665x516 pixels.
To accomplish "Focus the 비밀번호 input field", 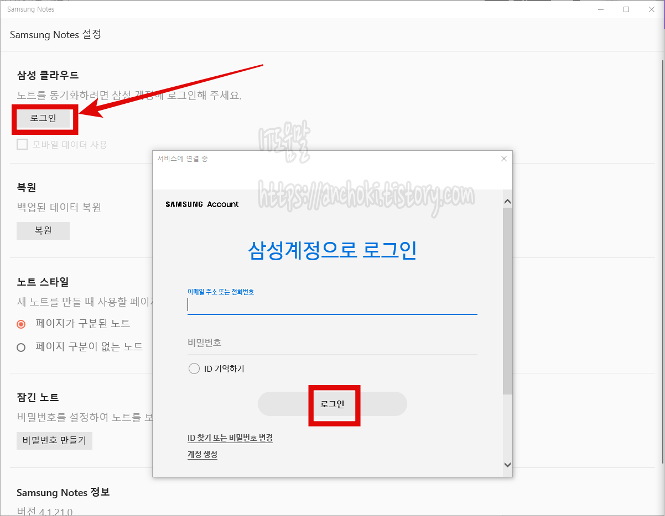I will click(332, 343).
